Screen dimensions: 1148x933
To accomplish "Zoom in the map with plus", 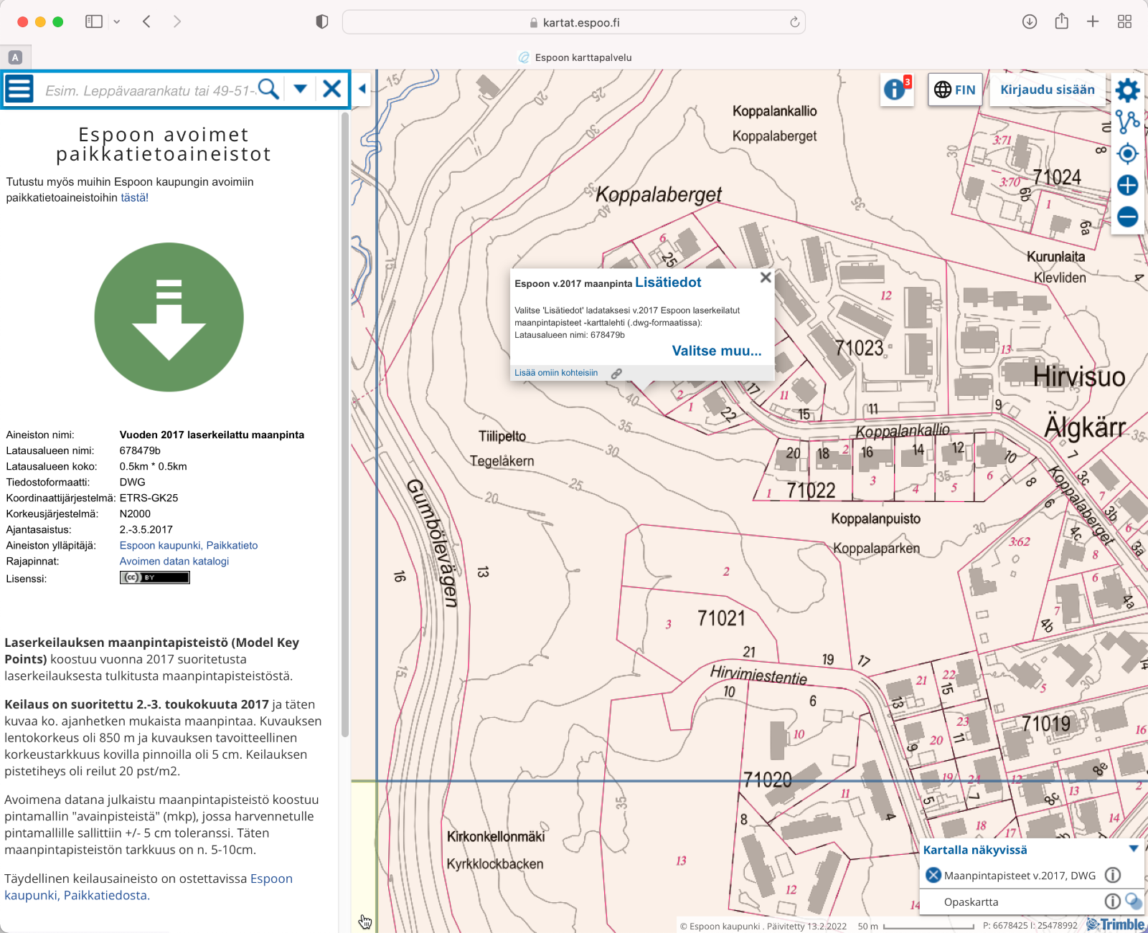I will pyautogui.click(x=1128, y=185).
